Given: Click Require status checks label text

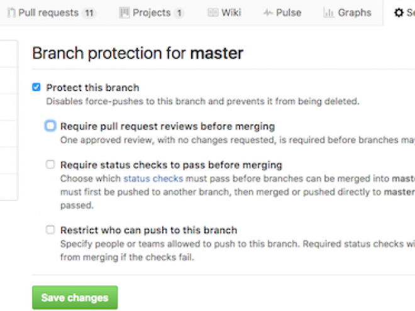Looking at the screenshot, I should coord(171,165).
